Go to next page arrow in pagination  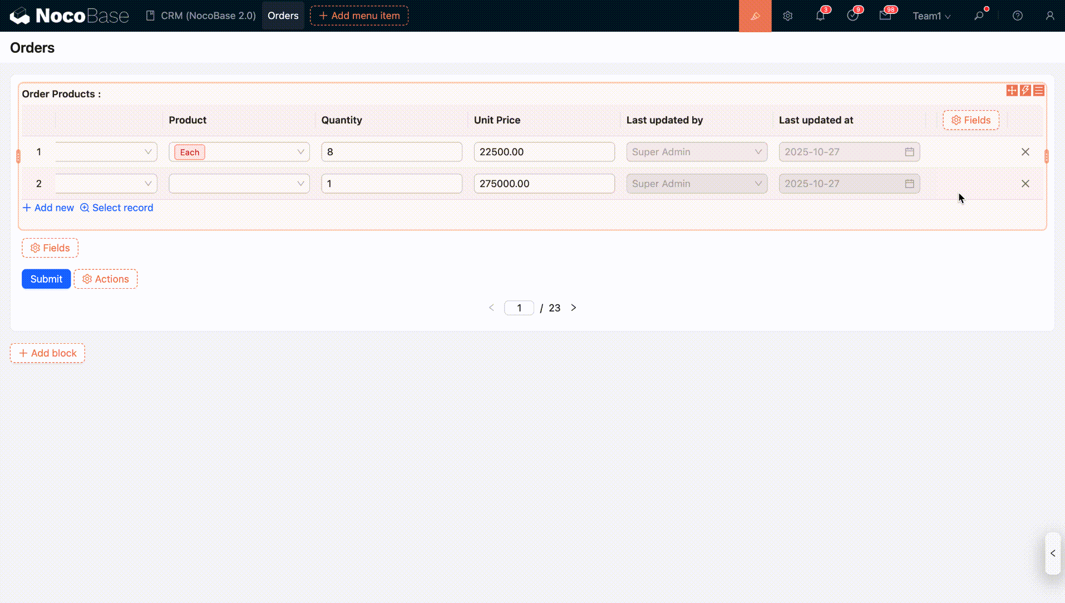[x=573, y=308]
